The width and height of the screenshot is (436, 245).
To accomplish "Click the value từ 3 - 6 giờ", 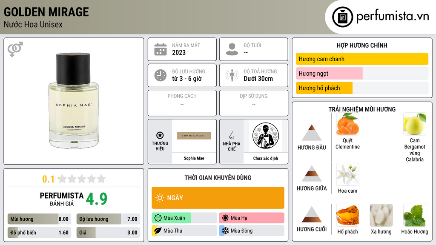I will [187, 79].
